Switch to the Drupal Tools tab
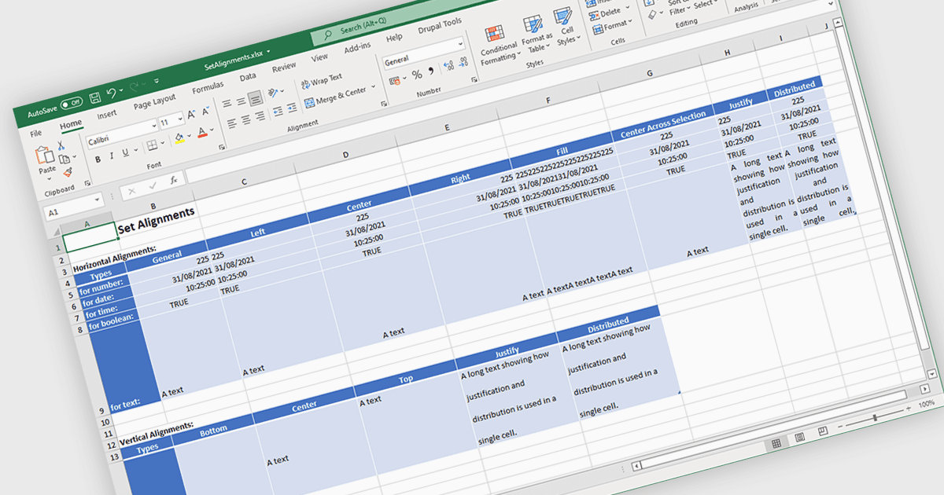944x495 pixels. click(441, 26)
